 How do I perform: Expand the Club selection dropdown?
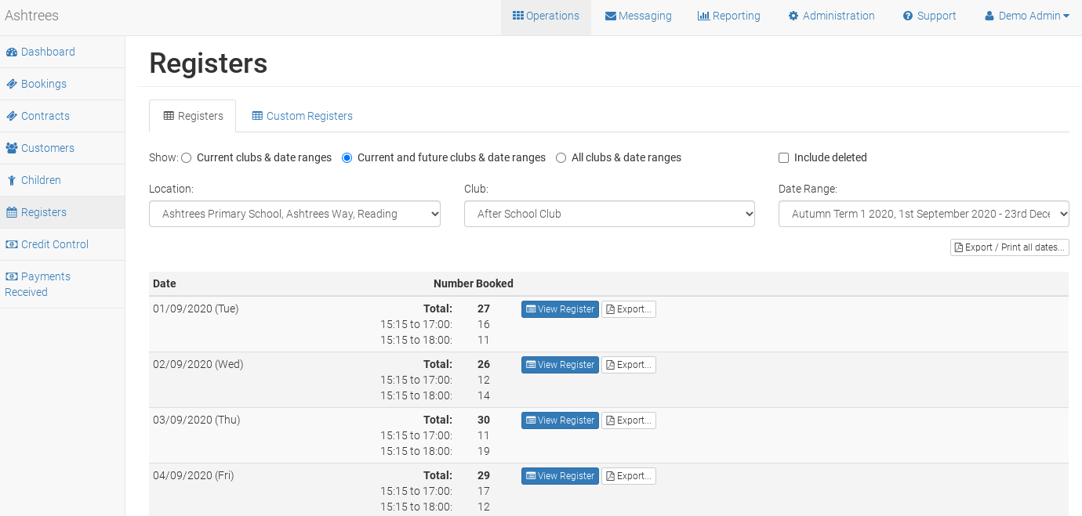(x=609, y=214)
